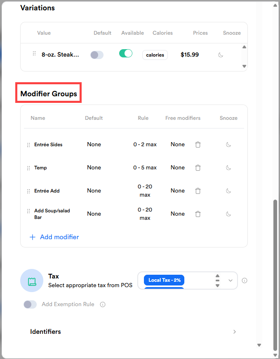
Task: Click the Add Soup/salad Bar modifier name
Action: 52,214
